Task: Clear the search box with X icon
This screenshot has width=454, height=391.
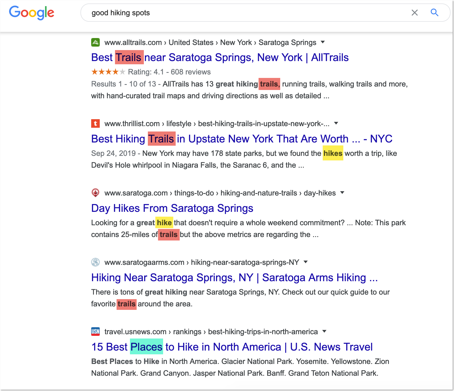Action: (415, 13)
